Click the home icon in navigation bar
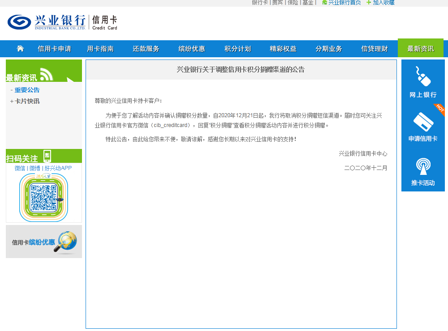The width and height of the screenshot is (448, 331). [x=20, y=49]
